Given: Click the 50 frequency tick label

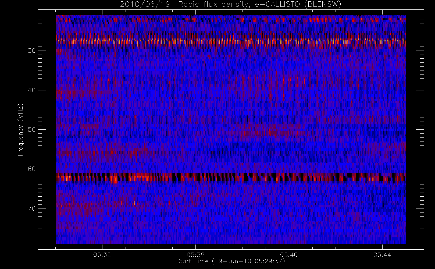Looking at the screenshot, I should coord(32,130).
